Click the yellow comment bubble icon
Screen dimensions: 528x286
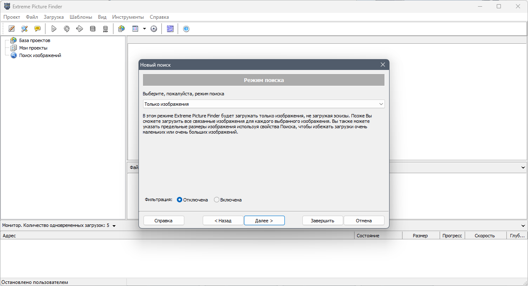pyautogui.click(x=37, y=28)
